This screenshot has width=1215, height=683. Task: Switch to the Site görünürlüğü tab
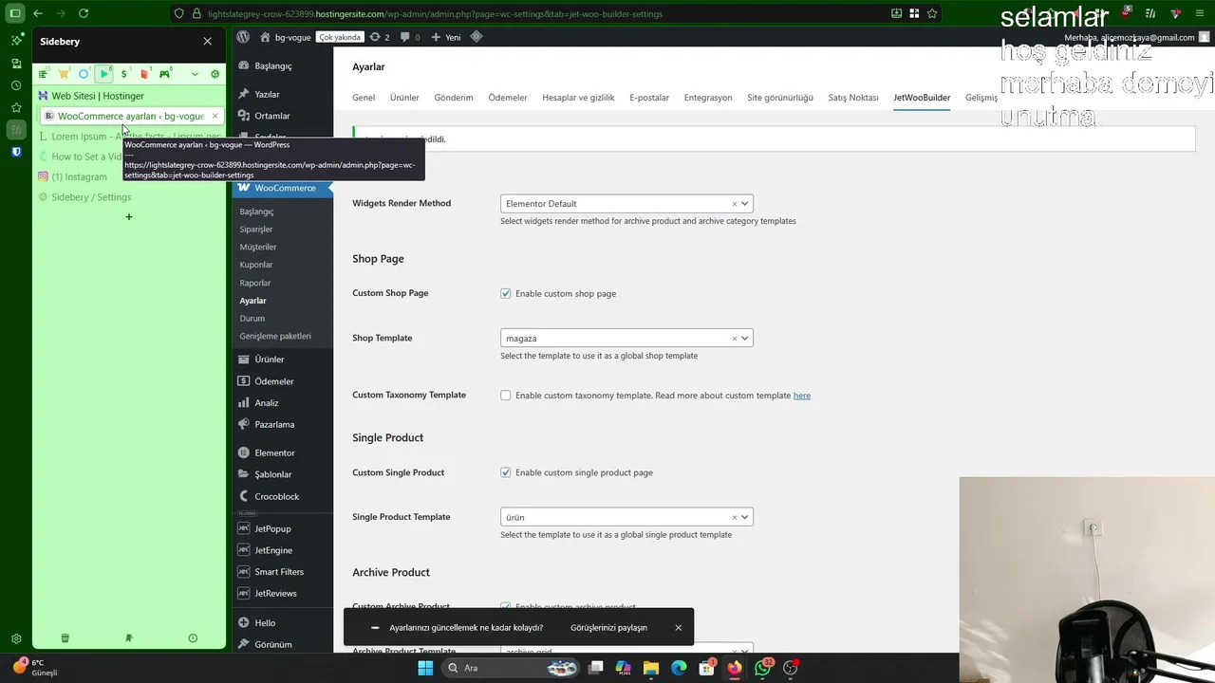coord(780,98)
